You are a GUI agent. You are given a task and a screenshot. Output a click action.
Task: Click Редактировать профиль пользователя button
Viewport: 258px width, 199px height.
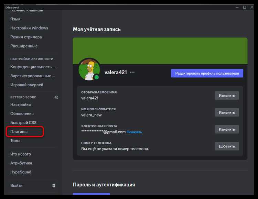click(207, 73)
